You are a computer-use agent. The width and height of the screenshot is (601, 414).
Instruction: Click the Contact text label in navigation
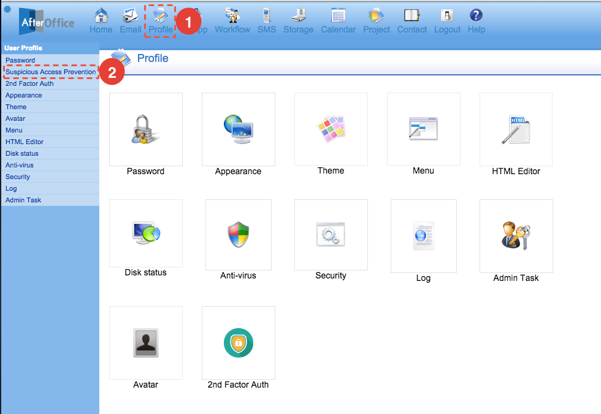tap(412, 29)
